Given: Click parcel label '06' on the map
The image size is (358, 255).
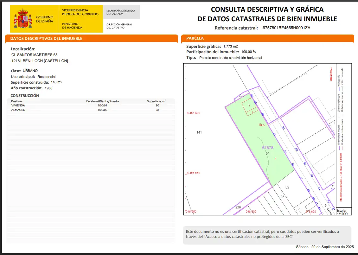Looking at the screenshot, I should pos(282,197).
